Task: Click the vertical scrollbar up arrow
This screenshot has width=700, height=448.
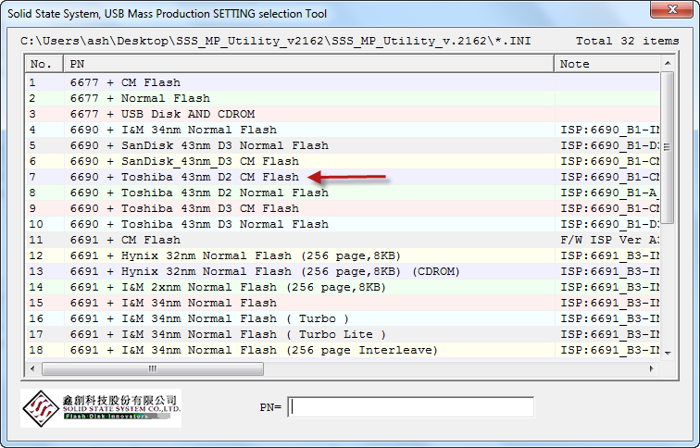Action: point(668,63)
